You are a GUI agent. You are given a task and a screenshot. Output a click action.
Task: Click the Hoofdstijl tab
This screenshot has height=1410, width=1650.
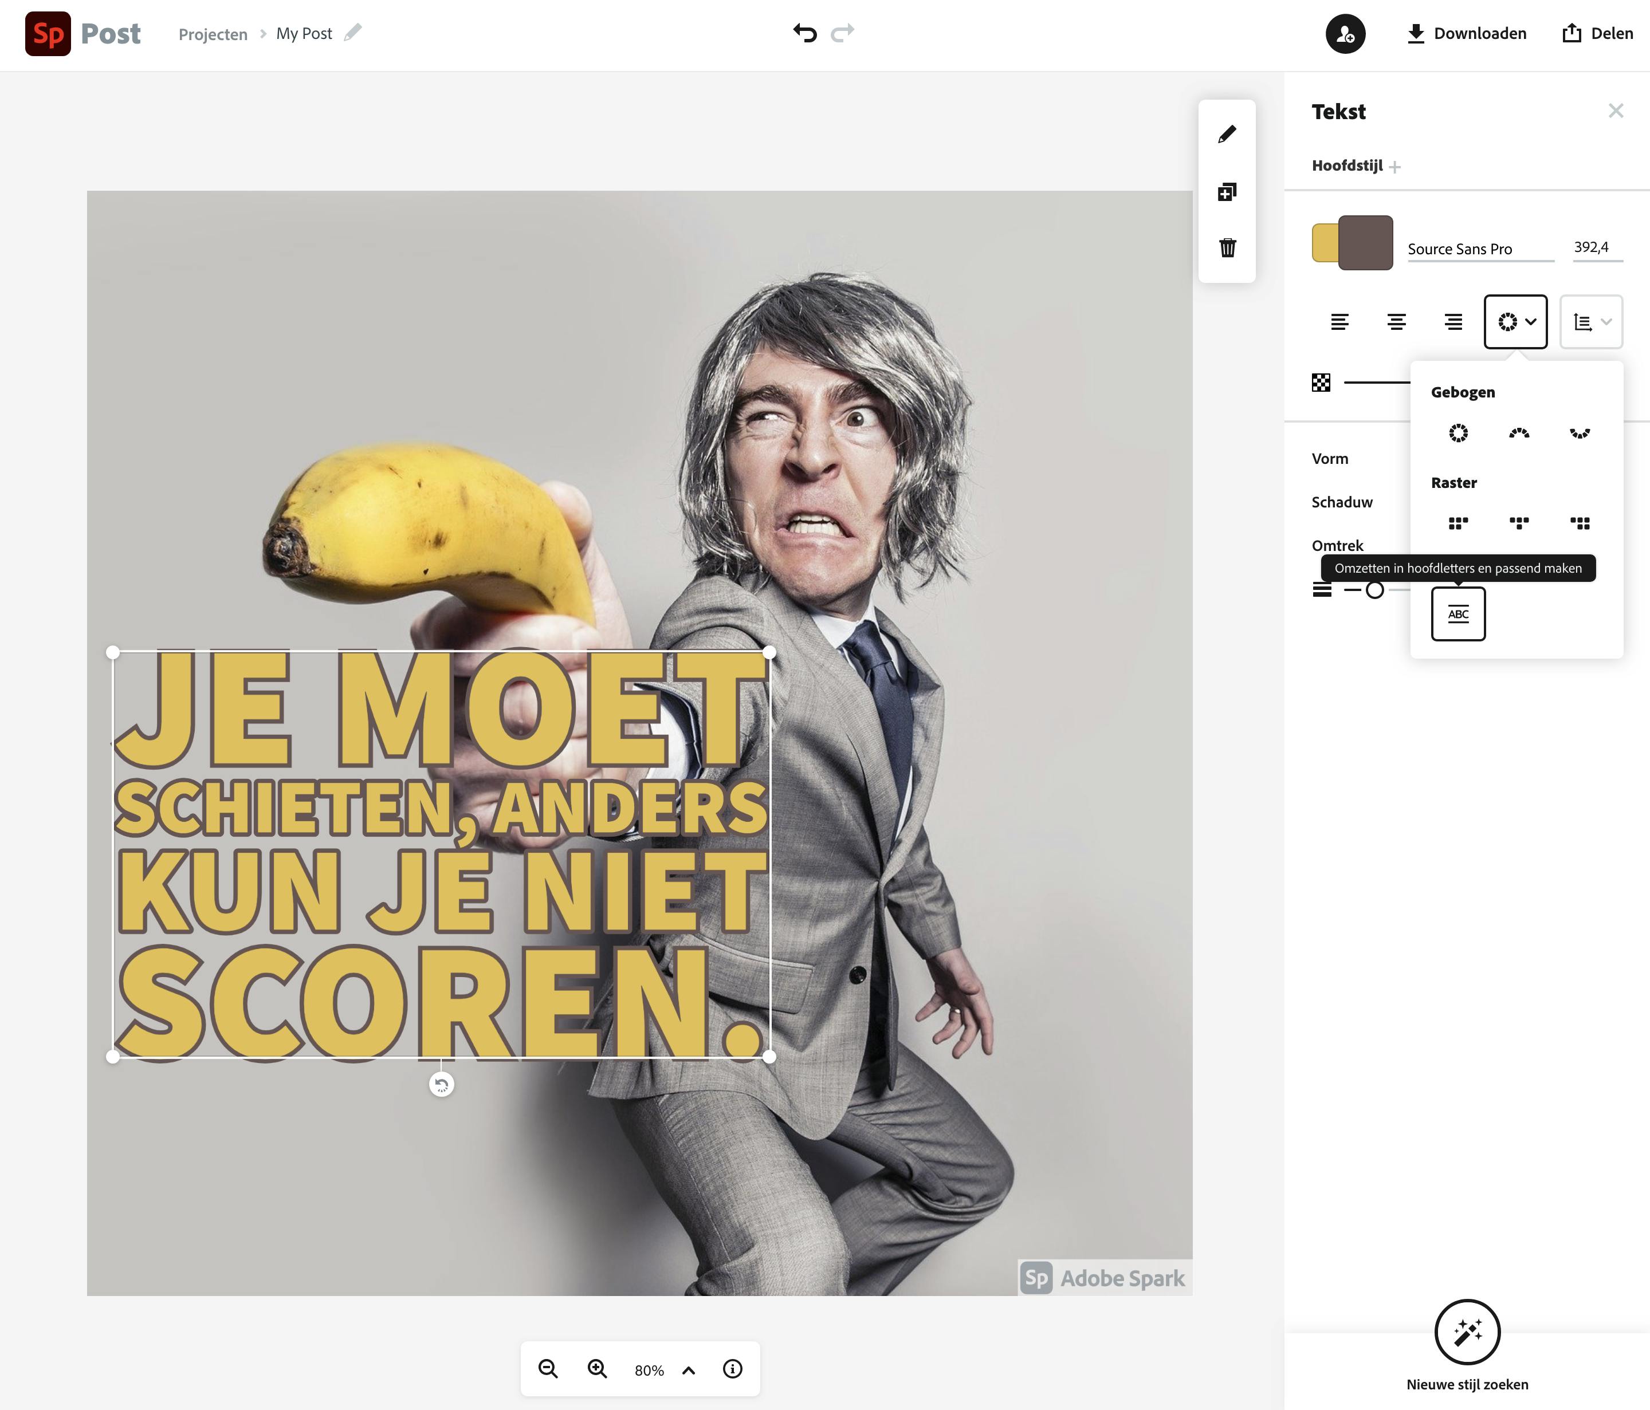[x=1346, y=166]
